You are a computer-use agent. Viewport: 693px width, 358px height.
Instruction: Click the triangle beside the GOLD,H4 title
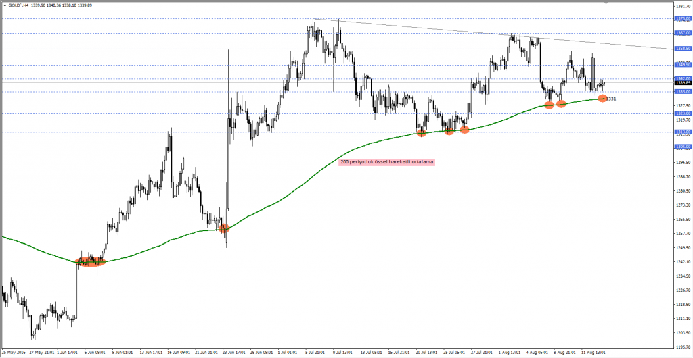(5, 5)
